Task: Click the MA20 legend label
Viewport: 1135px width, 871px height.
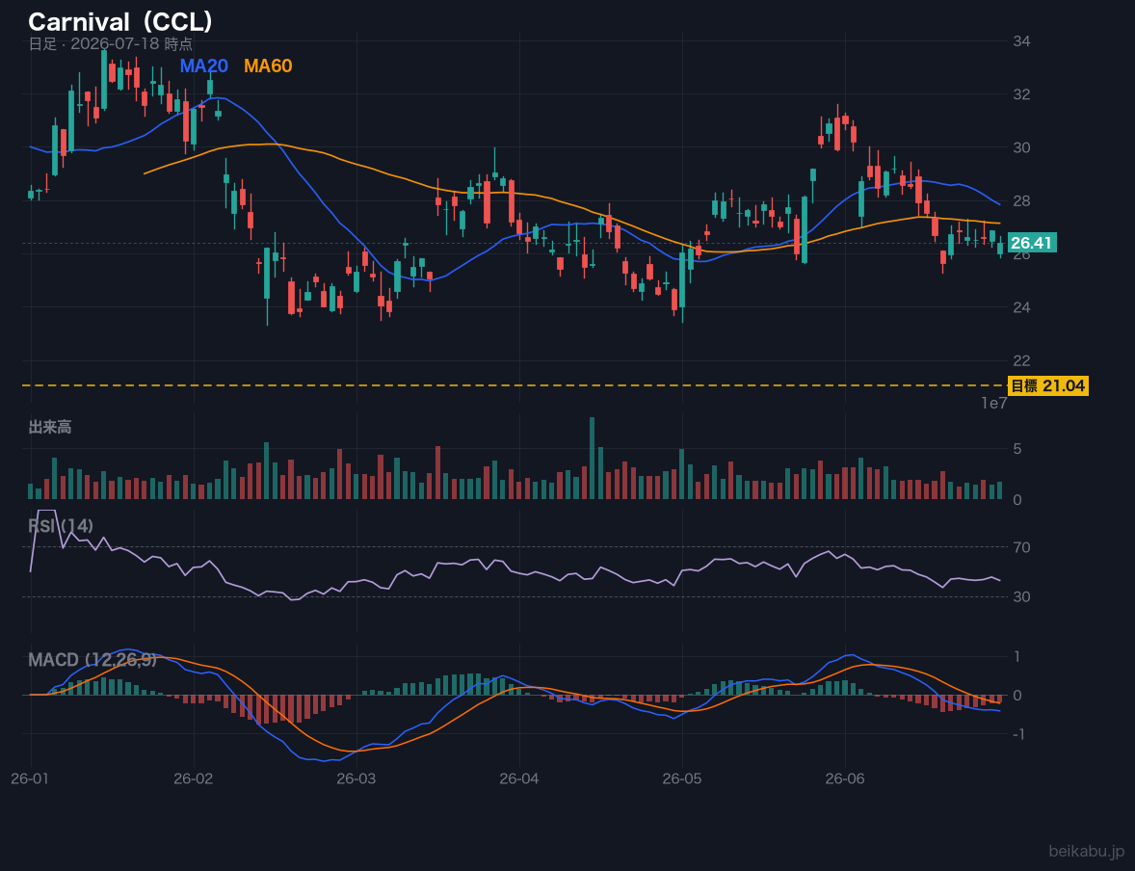Action: (x=204, y=66)
